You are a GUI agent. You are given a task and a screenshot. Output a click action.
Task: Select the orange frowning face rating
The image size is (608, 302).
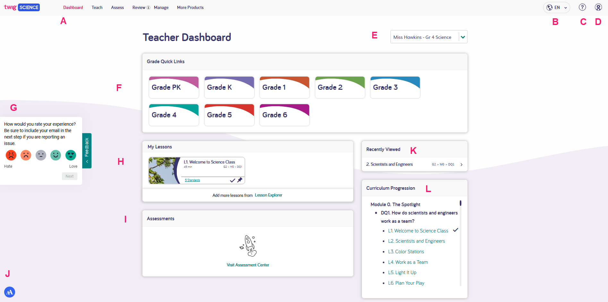pyautogui.click(x=26, y=155)
